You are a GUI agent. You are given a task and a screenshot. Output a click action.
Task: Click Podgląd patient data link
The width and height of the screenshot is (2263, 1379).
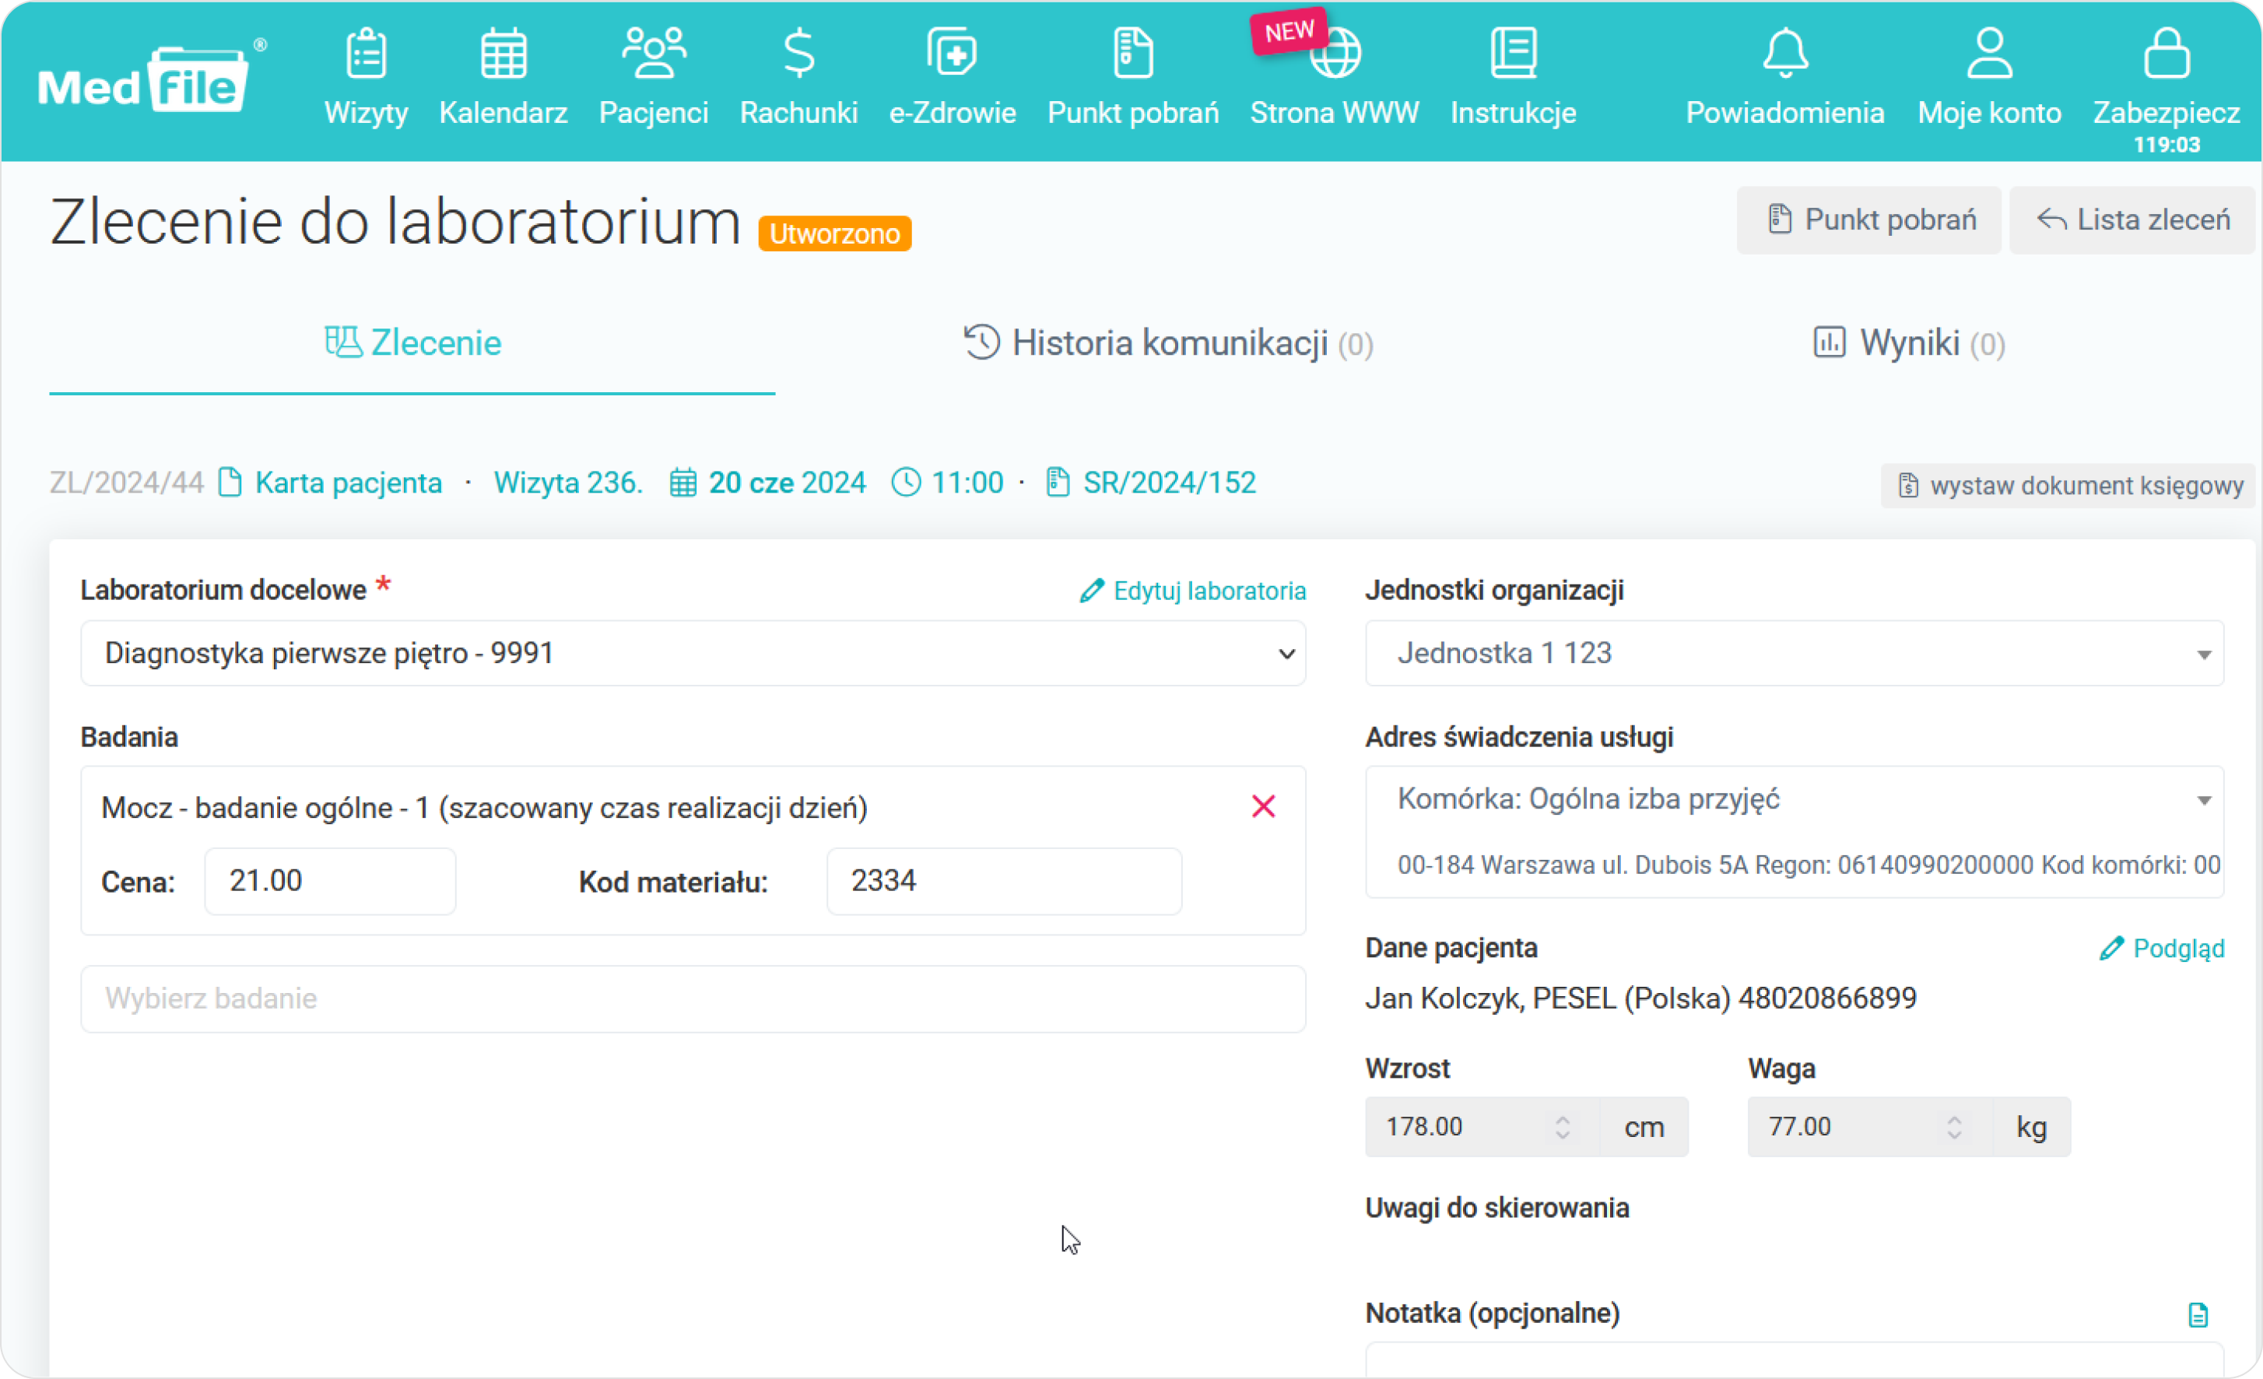click(2177, 948)
